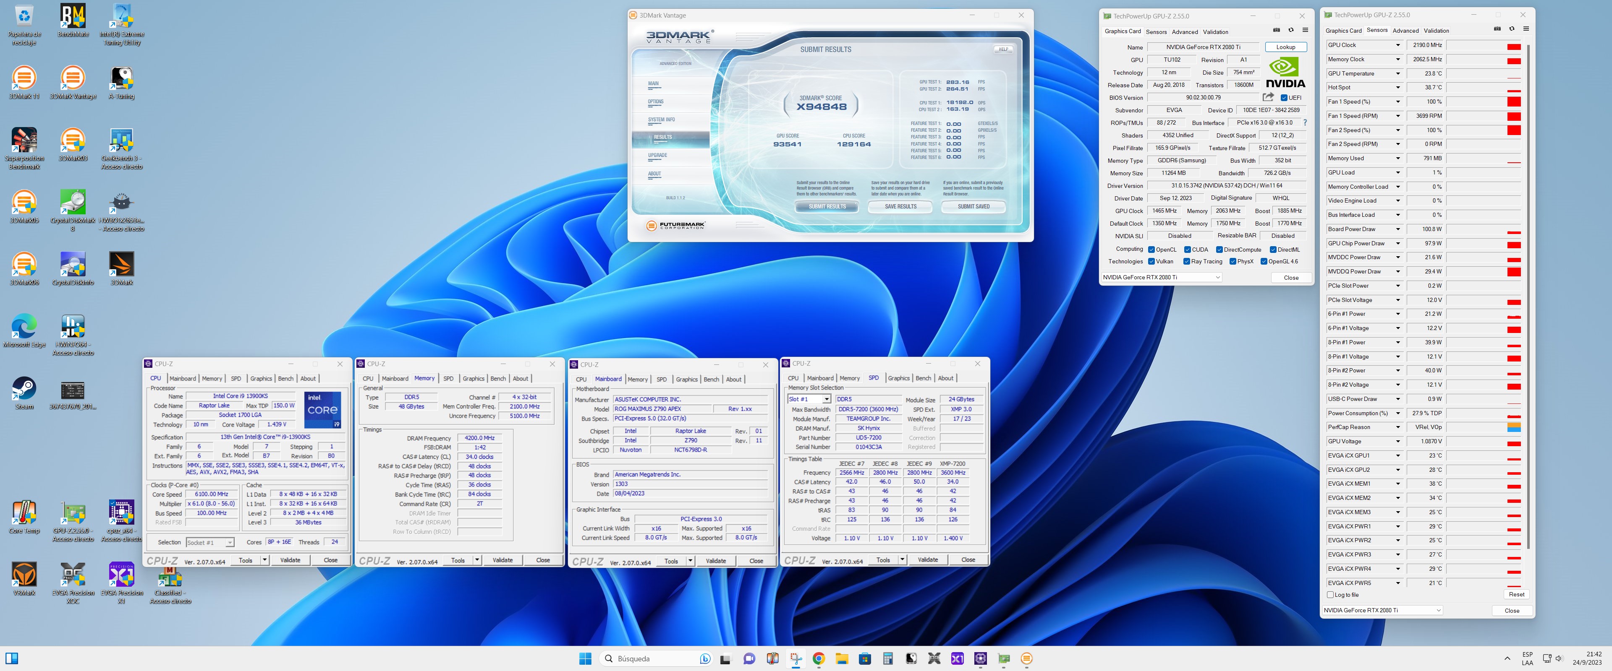Image resolution: width=1612 pixels, height=671 pixels.
Task: Toggle the DirectML checkbox in GPU-Z
Action: click(1273, 250)
